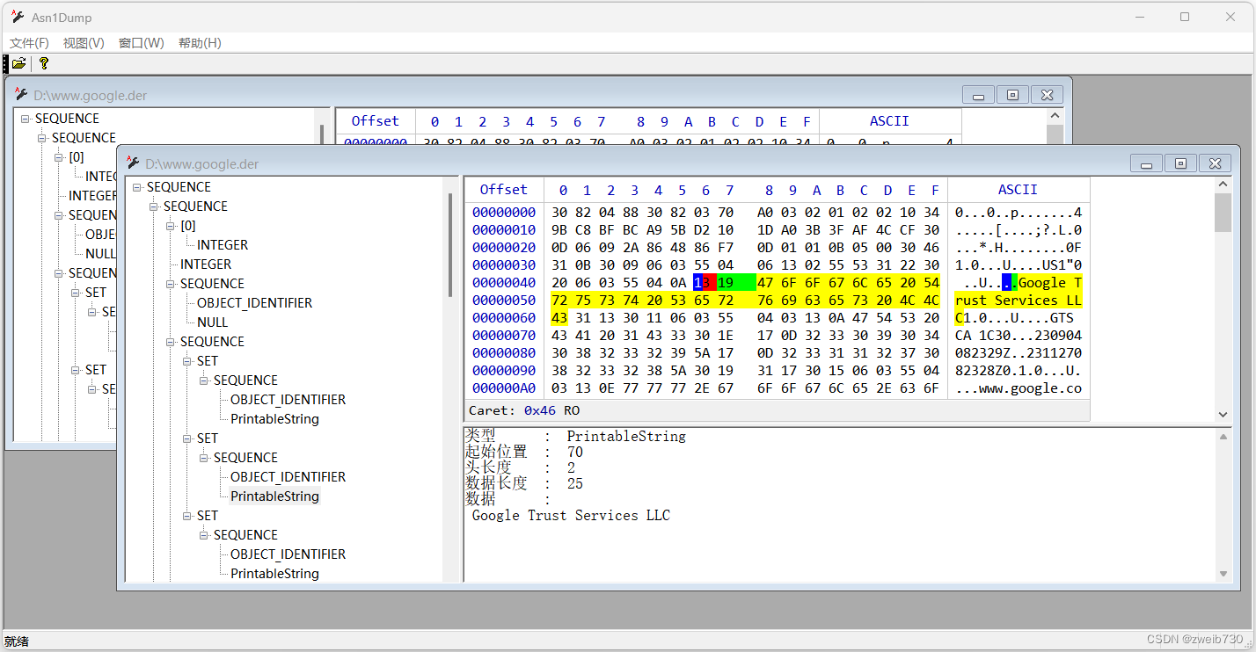The height and width of the screenshot is (652, 1256).
Task: Open the 文件(F) menu
Action: point(29,43)
